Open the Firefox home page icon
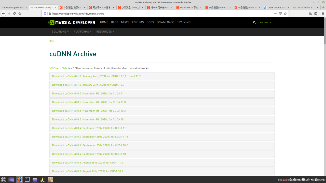Viewport: 326px width, 183px height. [x=20, y=13]
